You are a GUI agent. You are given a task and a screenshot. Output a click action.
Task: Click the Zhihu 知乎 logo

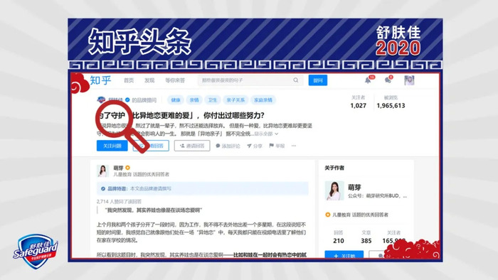tap(101, 80)
